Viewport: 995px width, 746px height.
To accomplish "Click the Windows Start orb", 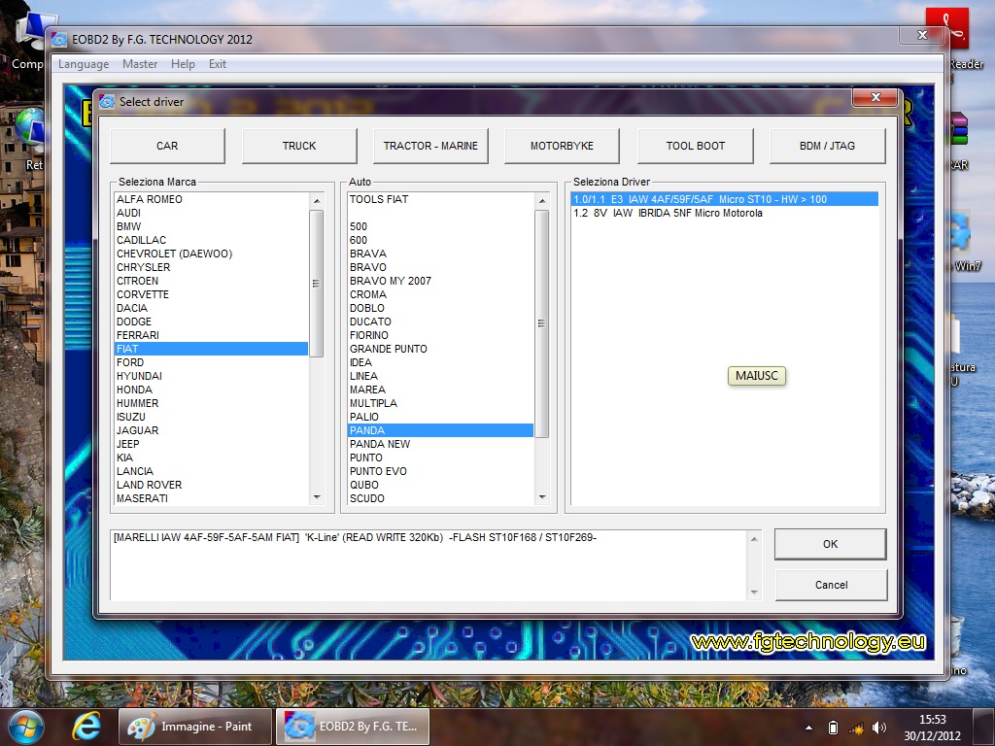I will 26,727.
